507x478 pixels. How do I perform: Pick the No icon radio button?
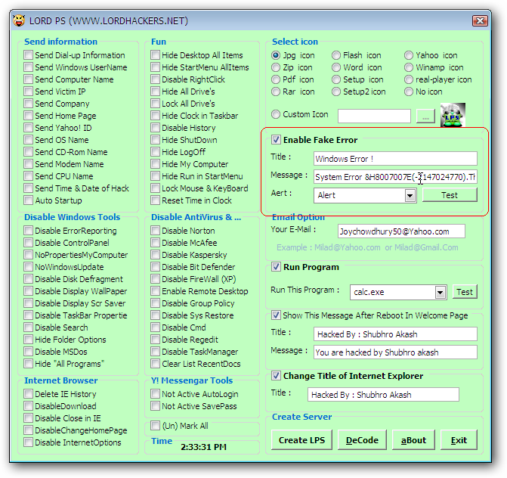click(409, 92)
